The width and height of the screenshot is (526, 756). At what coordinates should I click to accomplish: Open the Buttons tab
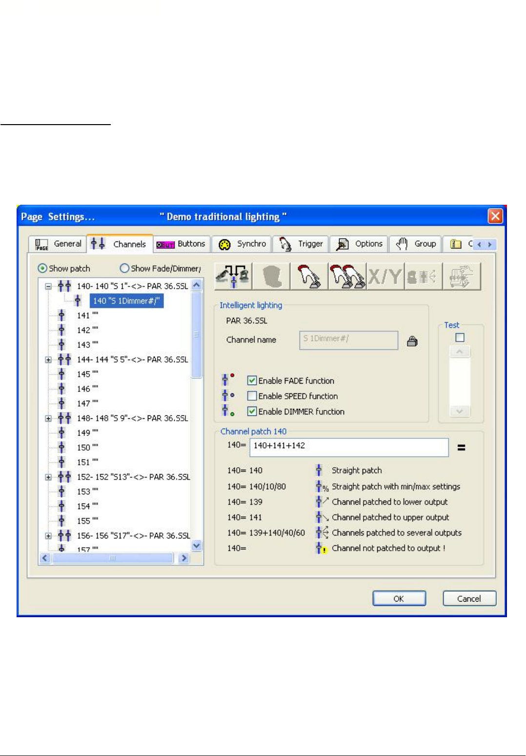[x=182, y=244]
